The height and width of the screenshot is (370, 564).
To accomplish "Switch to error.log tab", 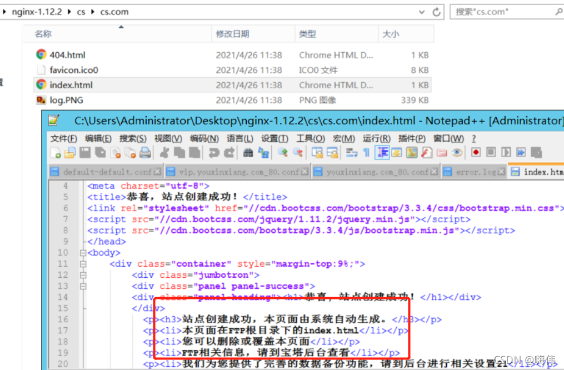I will (x=474, y=172).
